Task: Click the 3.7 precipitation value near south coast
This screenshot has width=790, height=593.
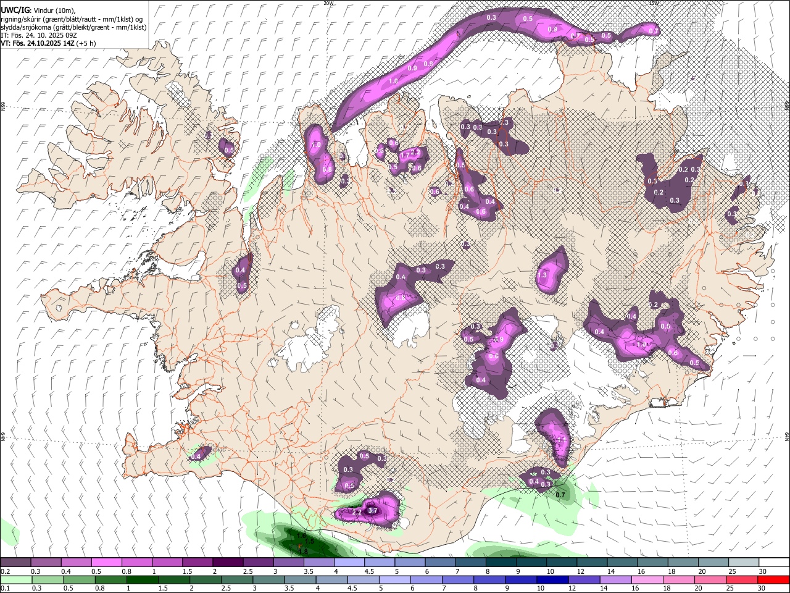Action: [372, 511]
